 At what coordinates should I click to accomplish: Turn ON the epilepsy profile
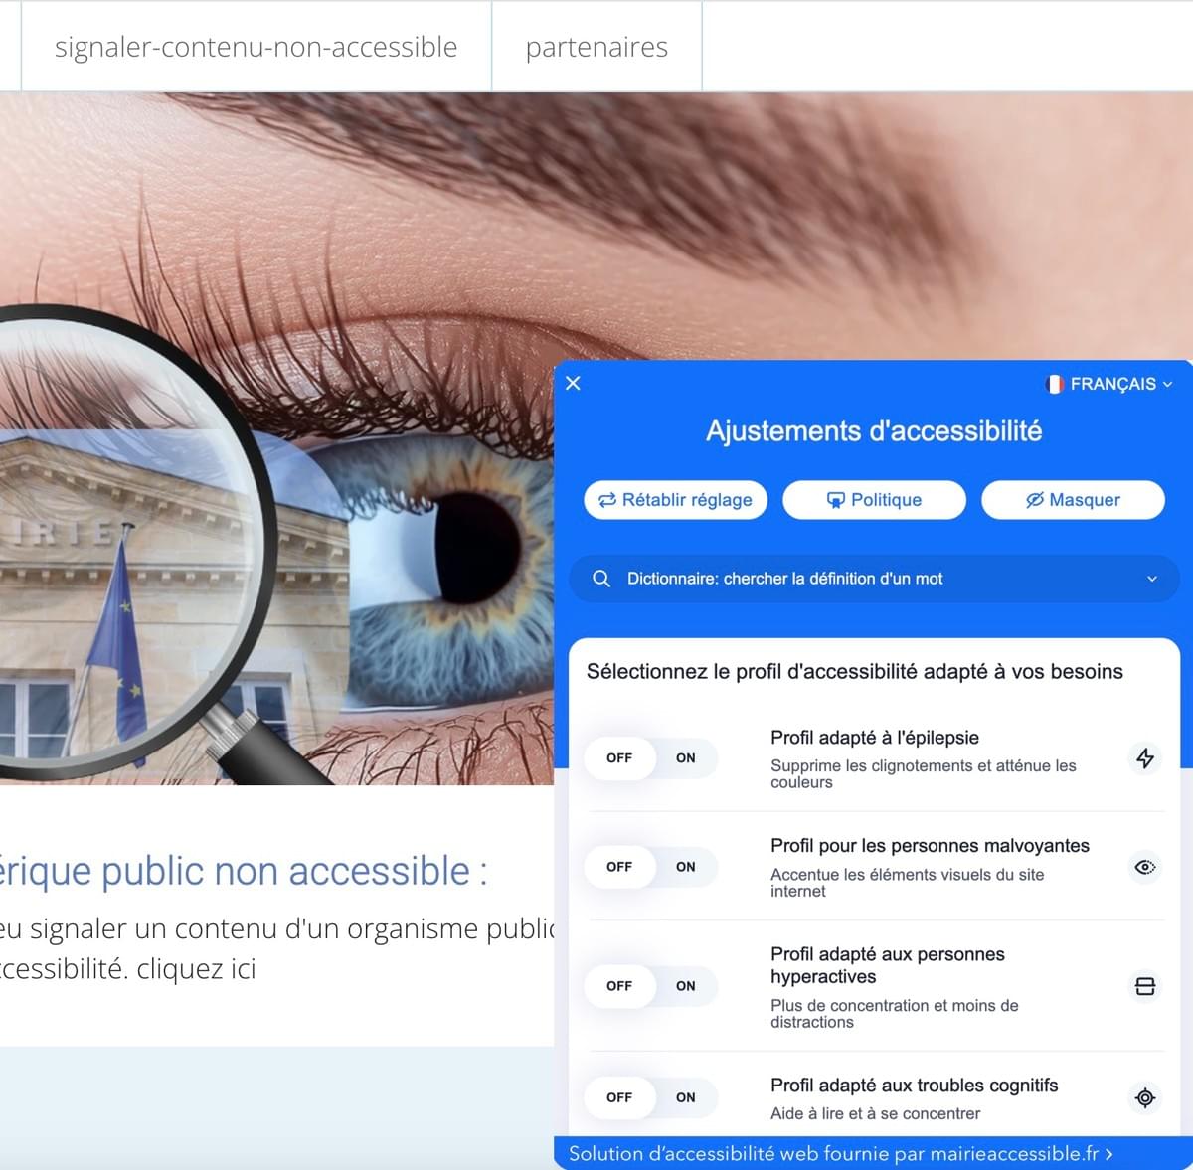point(685,758)
